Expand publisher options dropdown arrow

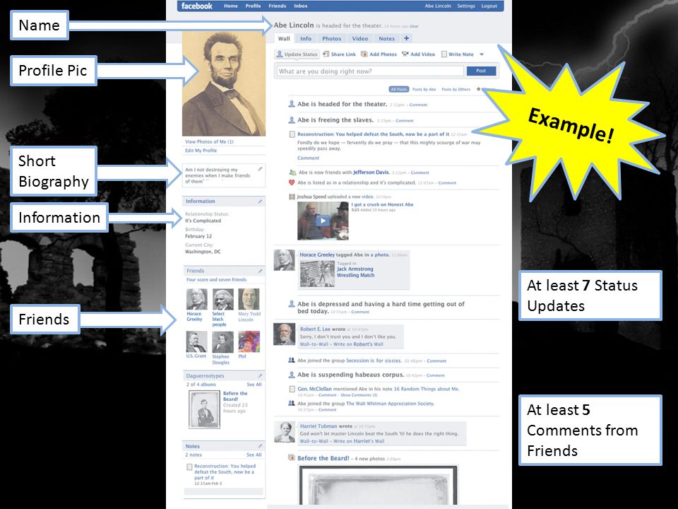coord(482,54)
